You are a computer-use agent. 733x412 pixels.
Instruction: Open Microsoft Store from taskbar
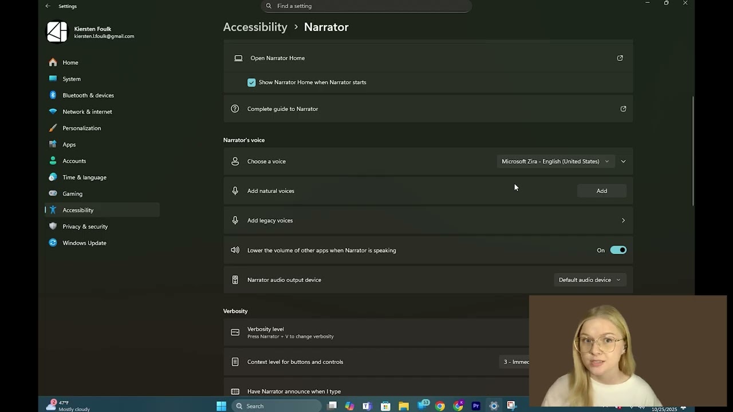point(385,406)
